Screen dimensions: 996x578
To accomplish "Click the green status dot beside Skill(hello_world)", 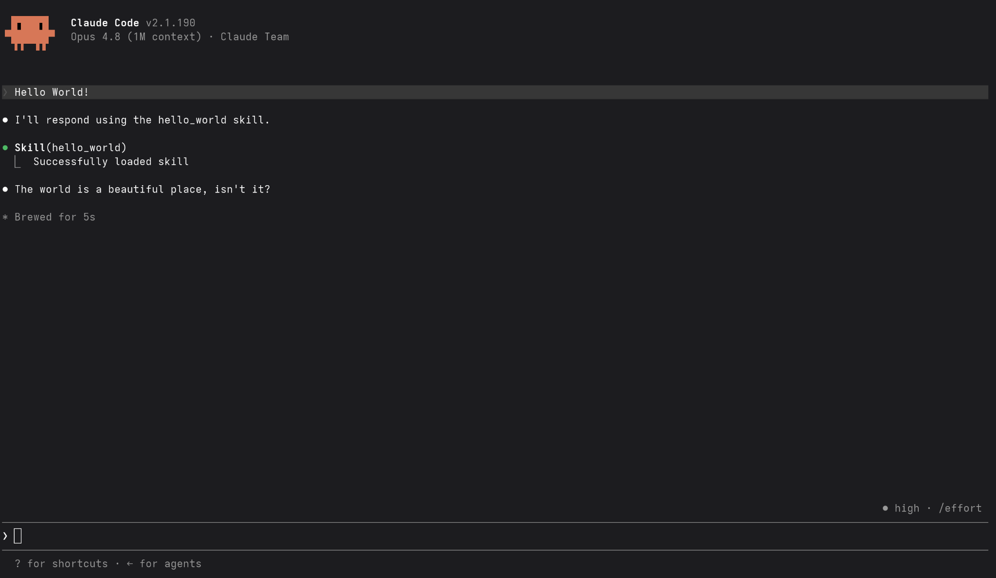I will 5,148.
